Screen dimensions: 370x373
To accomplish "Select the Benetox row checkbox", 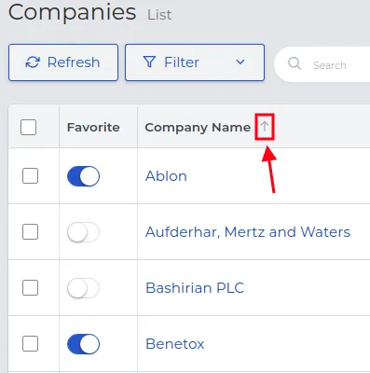I will [x=30, y=343].
